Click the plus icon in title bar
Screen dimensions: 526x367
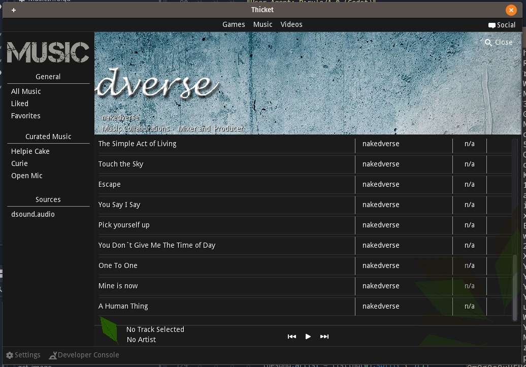click(14, 10)
